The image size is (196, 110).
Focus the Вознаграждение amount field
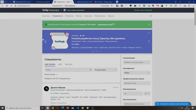[x=133, y=94]
